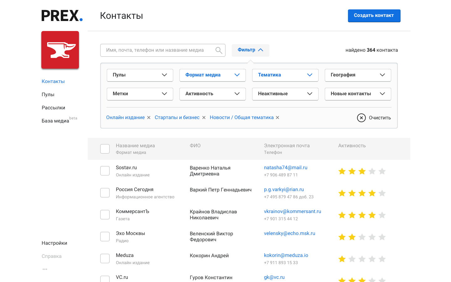Click the name Кокорин Андрей
The width and height of the screenshot is (451, 282).
pos(209,256)
